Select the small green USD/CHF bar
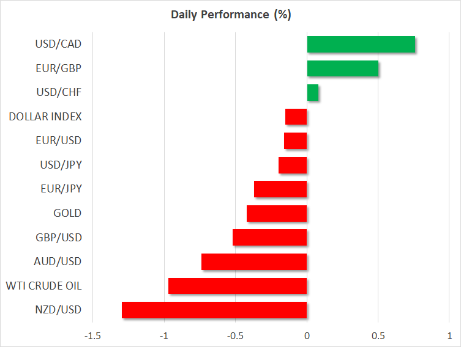Screen dimensions: 461x347 (x=312, y=93)
